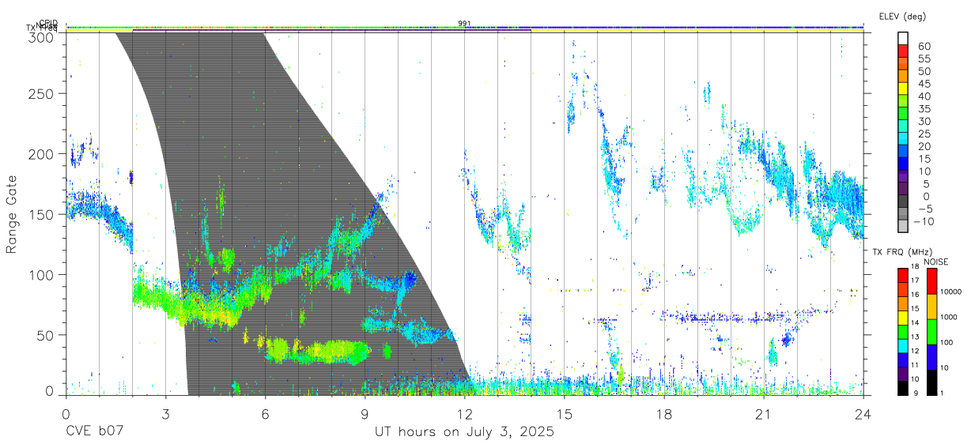Screen dimensions: 971x448
Task: Click the '9' tick on UT hours axis
Action: 365,415
